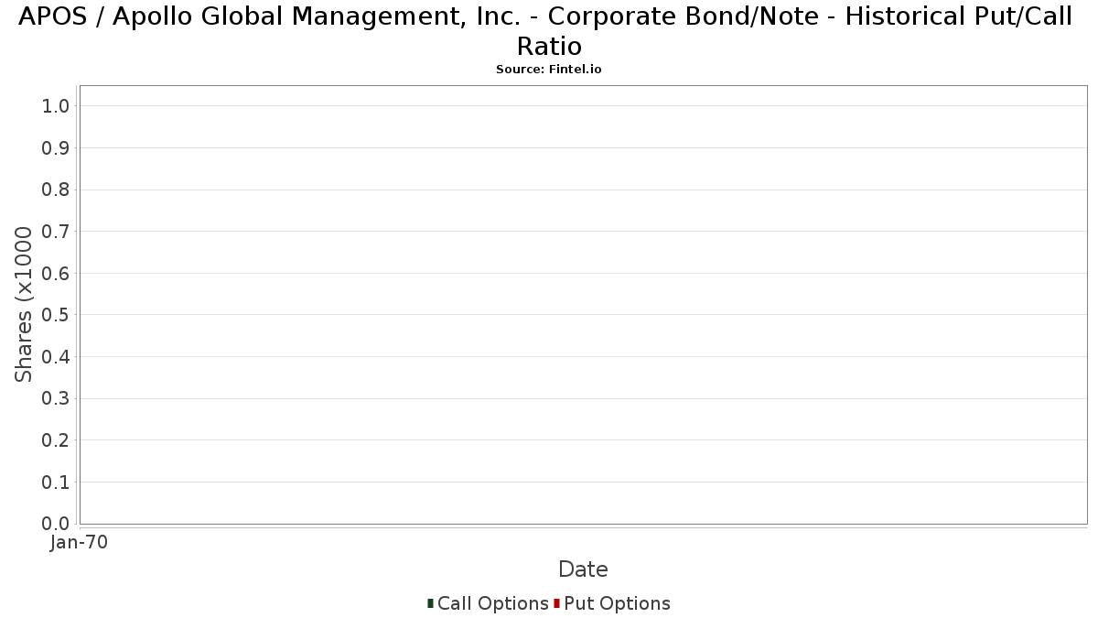Click the 1.0 y-axis tick label
This screenshot has height=618, width=1098.
(56, 106)
